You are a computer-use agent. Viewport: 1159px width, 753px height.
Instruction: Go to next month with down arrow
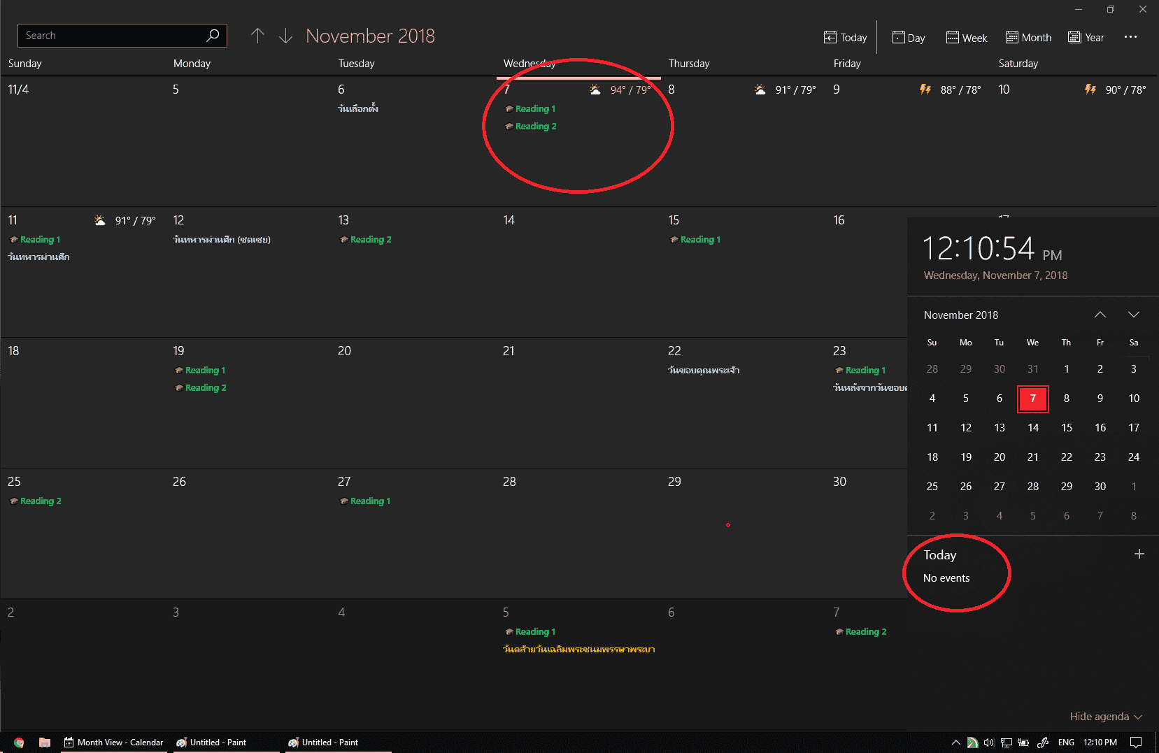(285, 36)
